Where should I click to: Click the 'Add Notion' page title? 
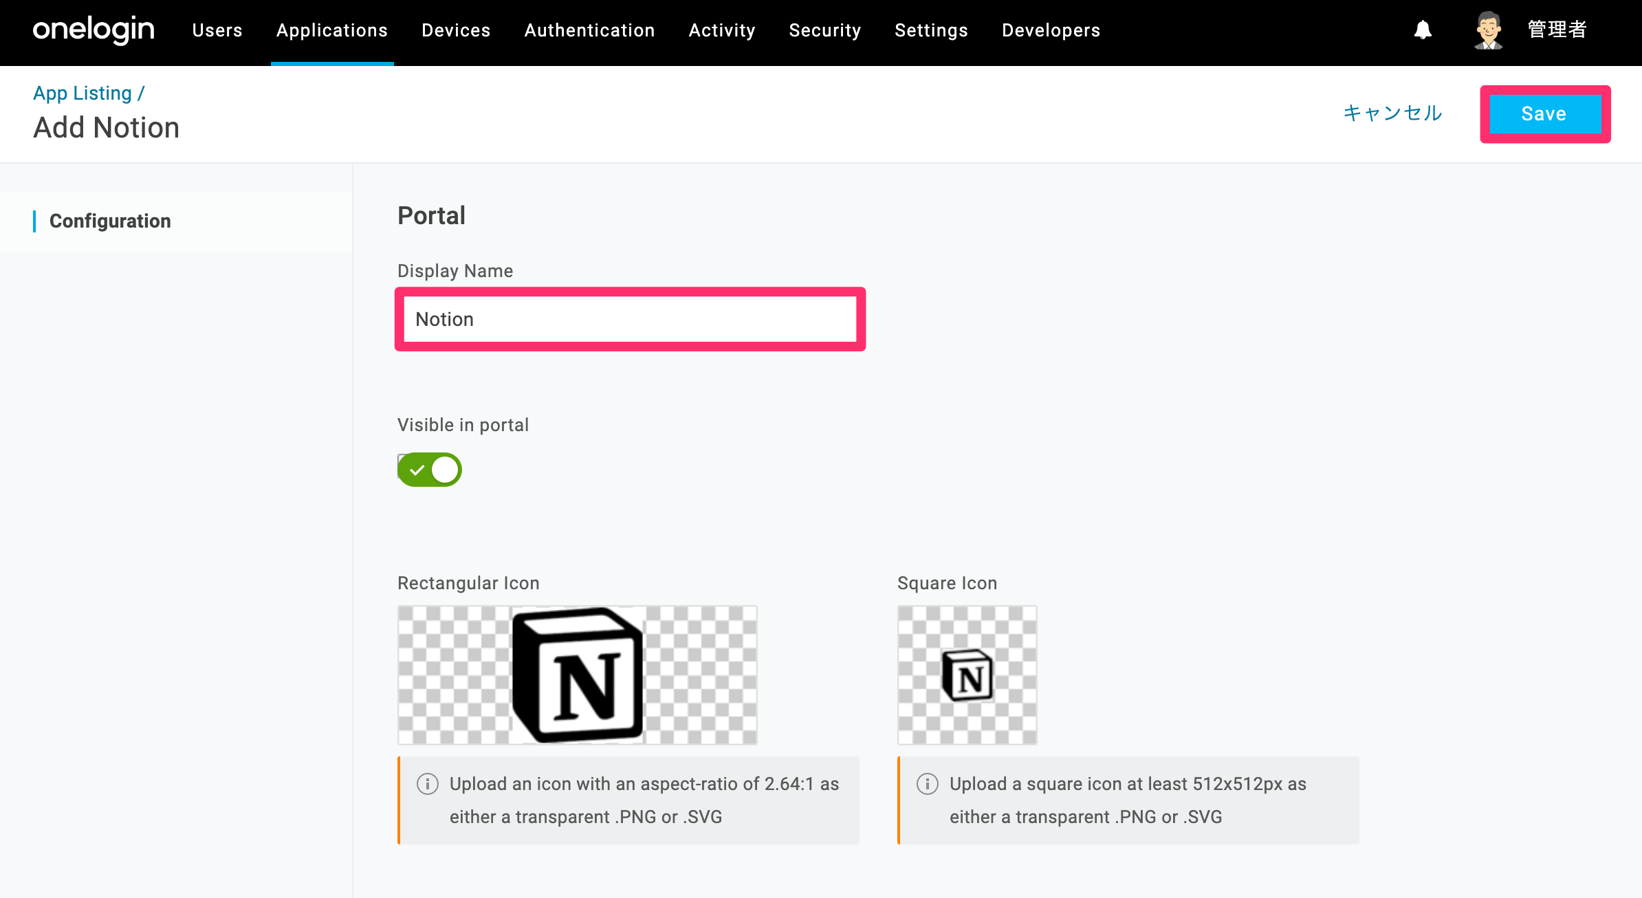pos(107,128)
